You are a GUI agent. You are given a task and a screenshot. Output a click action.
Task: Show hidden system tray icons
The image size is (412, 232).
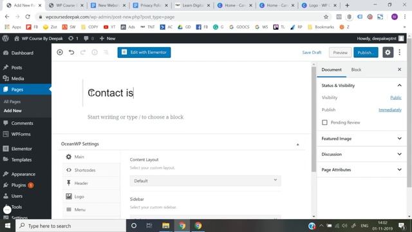pos(321,226)
